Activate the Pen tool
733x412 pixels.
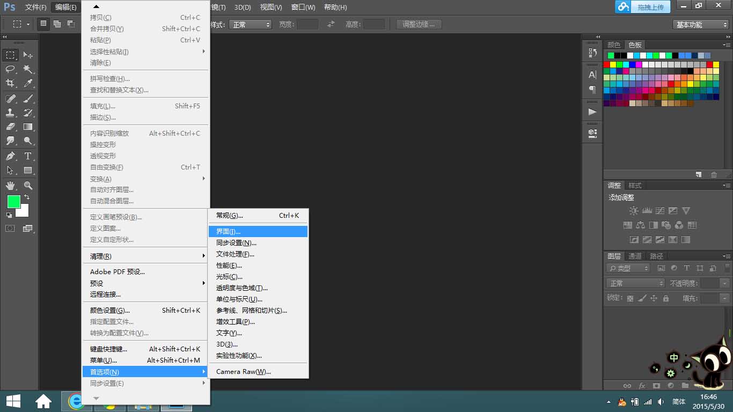(x=10, y=156)
